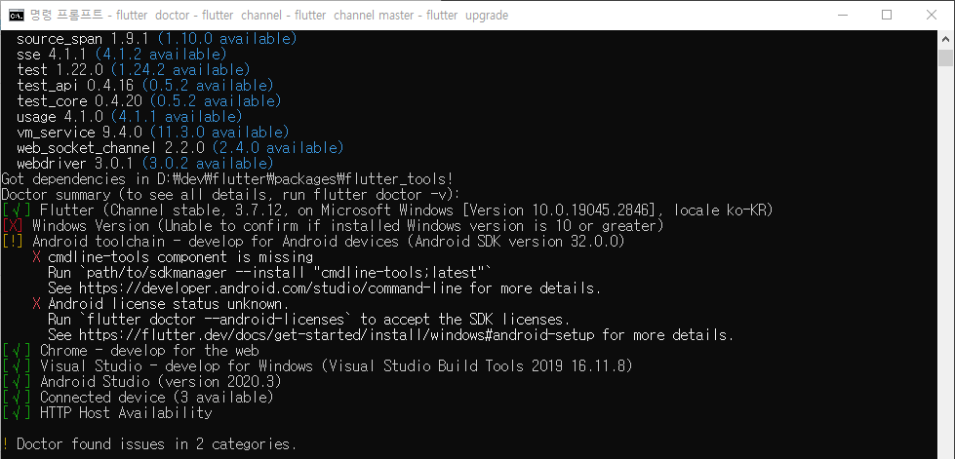Image resolution: width=955 pixels, height=459 pixels.
Task: Click the vertical scrollbar thumb
Action: pyautogui.click(x=945, y=57)
